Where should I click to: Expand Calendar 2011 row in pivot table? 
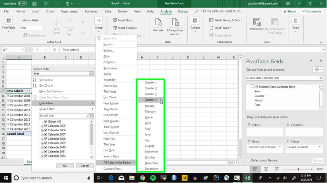tap(8, 110)
